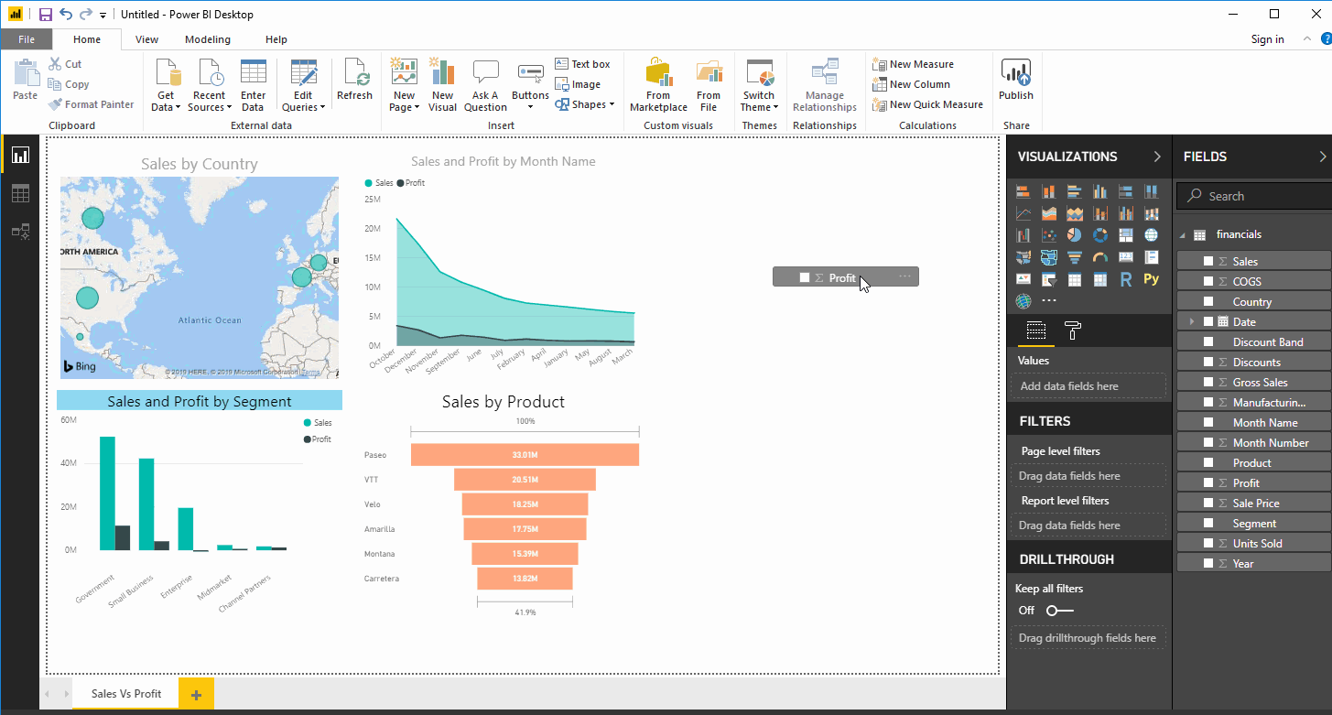Image resolution: width=1332 pixels, height=715 pixels.
Task: Check the Units Sold checkbox
Action: (1208, 544)
